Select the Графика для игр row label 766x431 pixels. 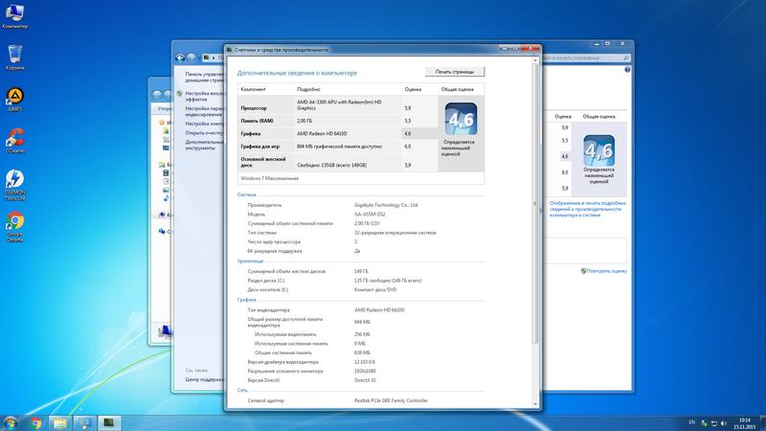(259, 147)
